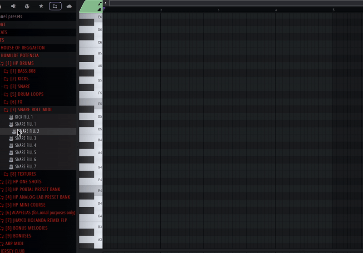
Task: Open the starred favorites browser tab
Action: pos(41,6)
